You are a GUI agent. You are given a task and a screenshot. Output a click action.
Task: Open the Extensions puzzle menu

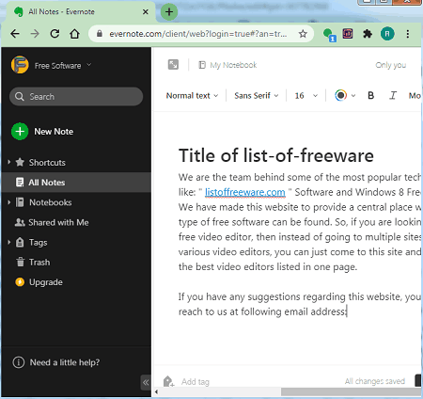click(x=368, y=34)
